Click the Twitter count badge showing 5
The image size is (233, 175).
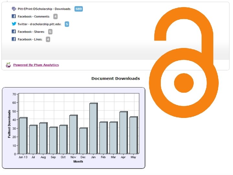pos(67,24)
